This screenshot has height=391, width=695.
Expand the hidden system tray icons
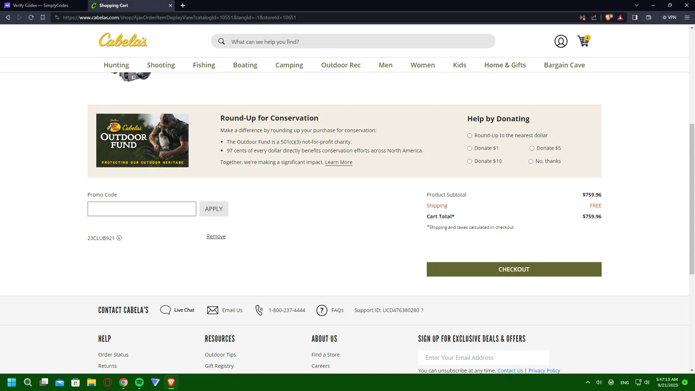588,382
